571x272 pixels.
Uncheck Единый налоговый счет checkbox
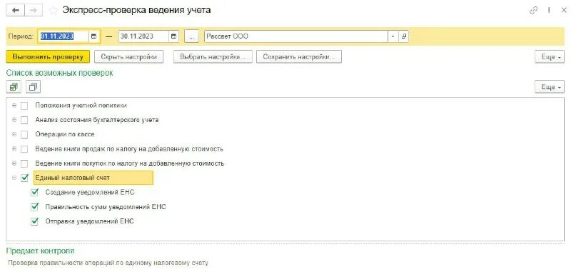24,178
